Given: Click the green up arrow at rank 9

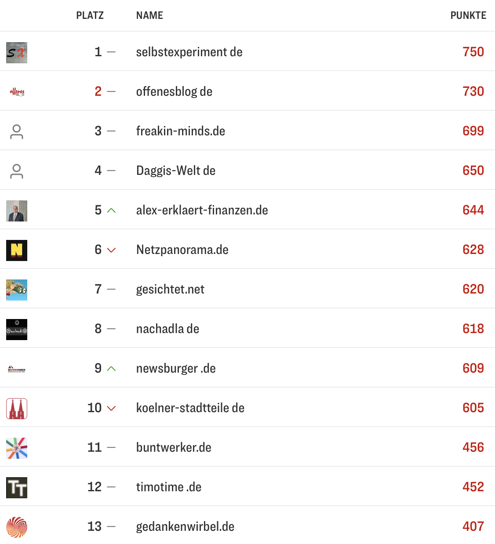Looking at the screenshot, I should pos(112,369).
